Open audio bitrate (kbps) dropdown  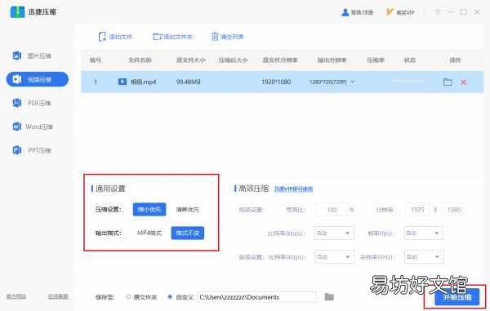coord(334,256)
